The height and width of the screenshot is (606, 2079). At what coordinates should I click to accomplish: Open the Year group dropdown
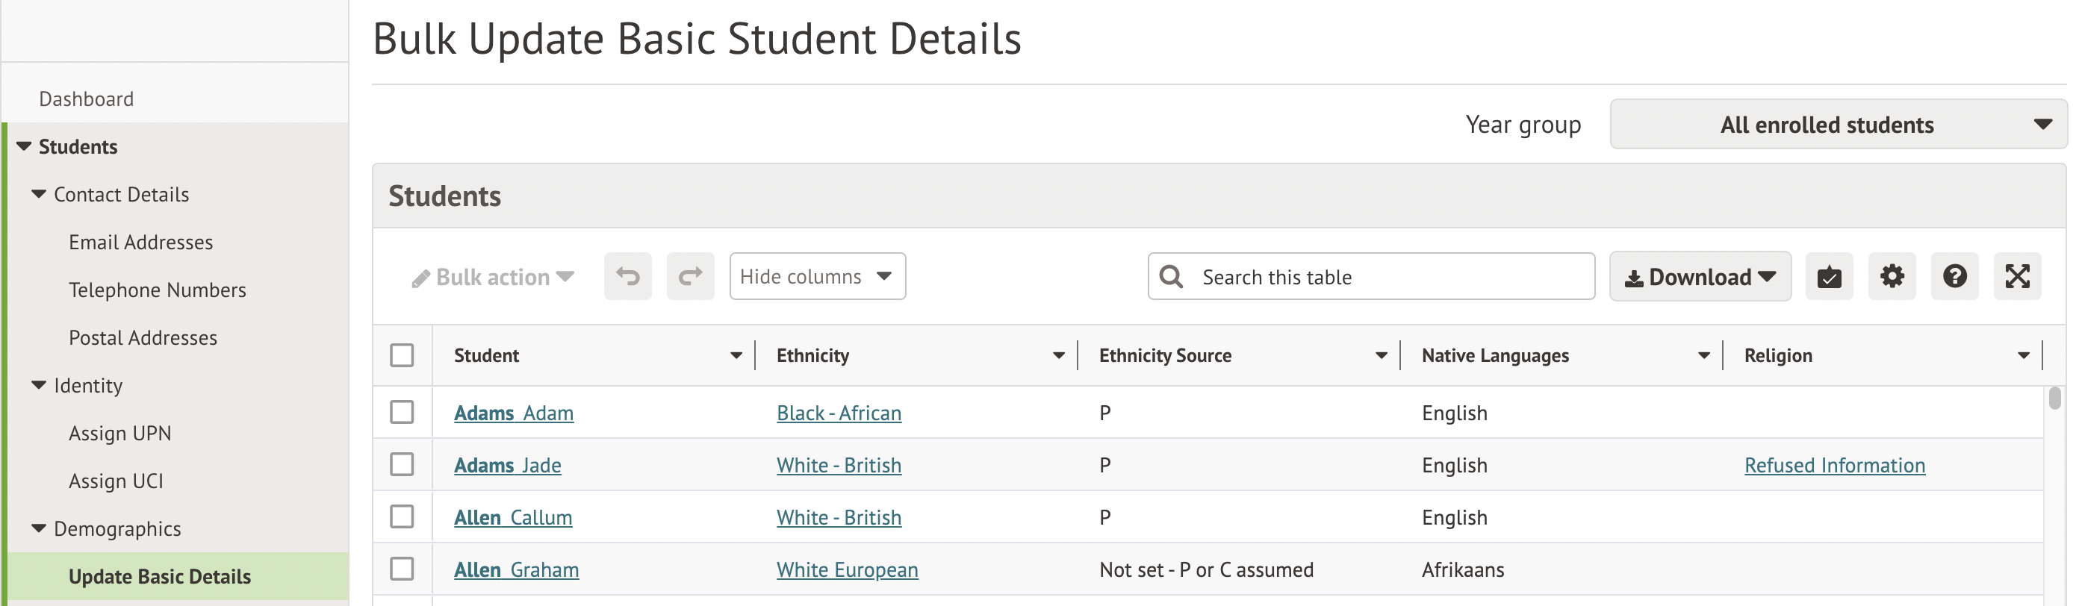(x=1839, y=125)
